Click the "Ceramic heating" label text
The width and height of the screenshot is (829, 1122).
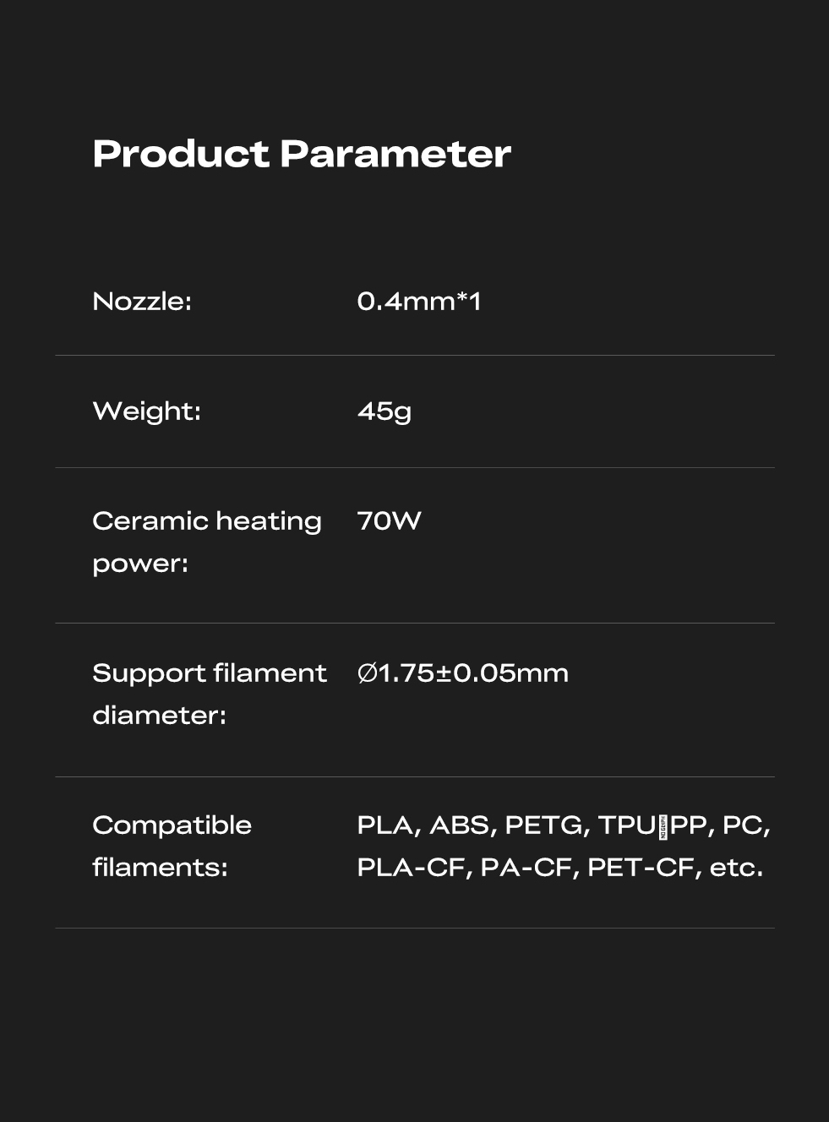(x=206, y=521)
